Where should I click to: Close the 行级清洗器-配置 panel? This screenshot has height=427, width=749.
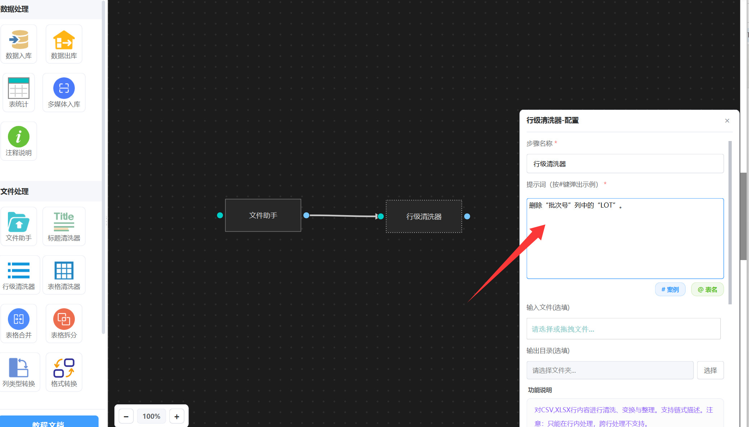pos(727,121)
